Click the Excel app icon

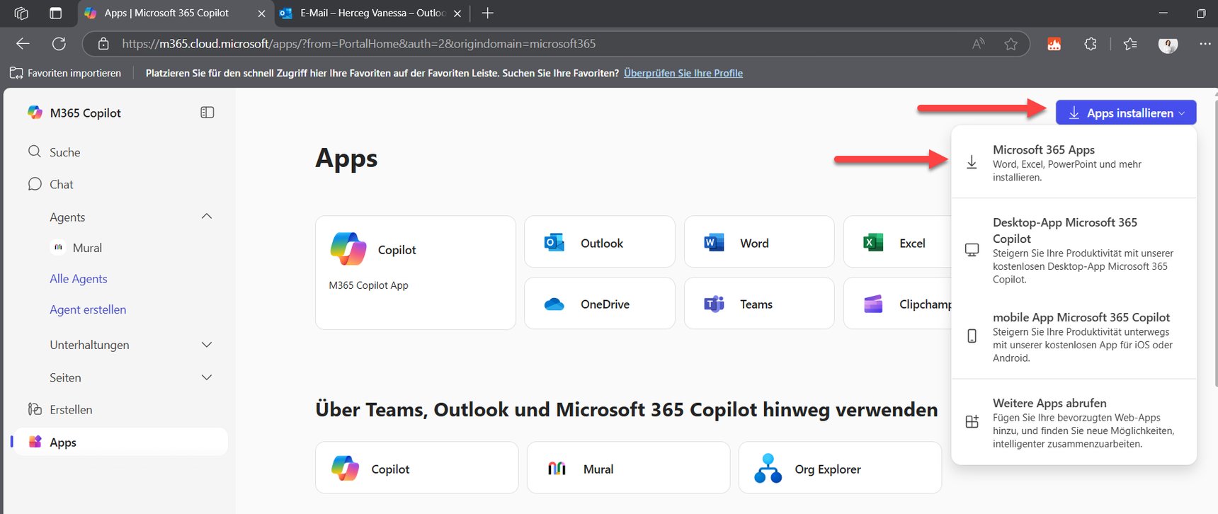874,243
